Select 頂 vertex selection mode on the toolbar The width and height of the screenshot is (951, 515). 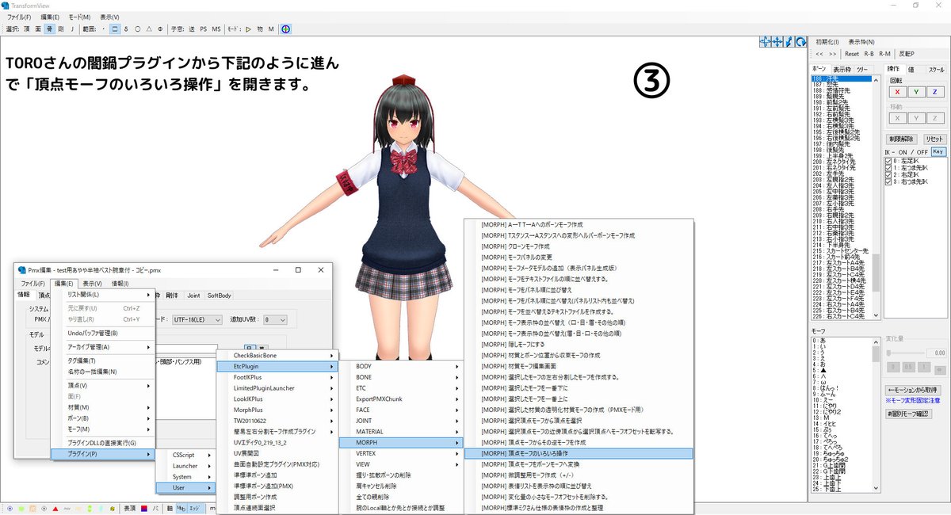point(28,29)
